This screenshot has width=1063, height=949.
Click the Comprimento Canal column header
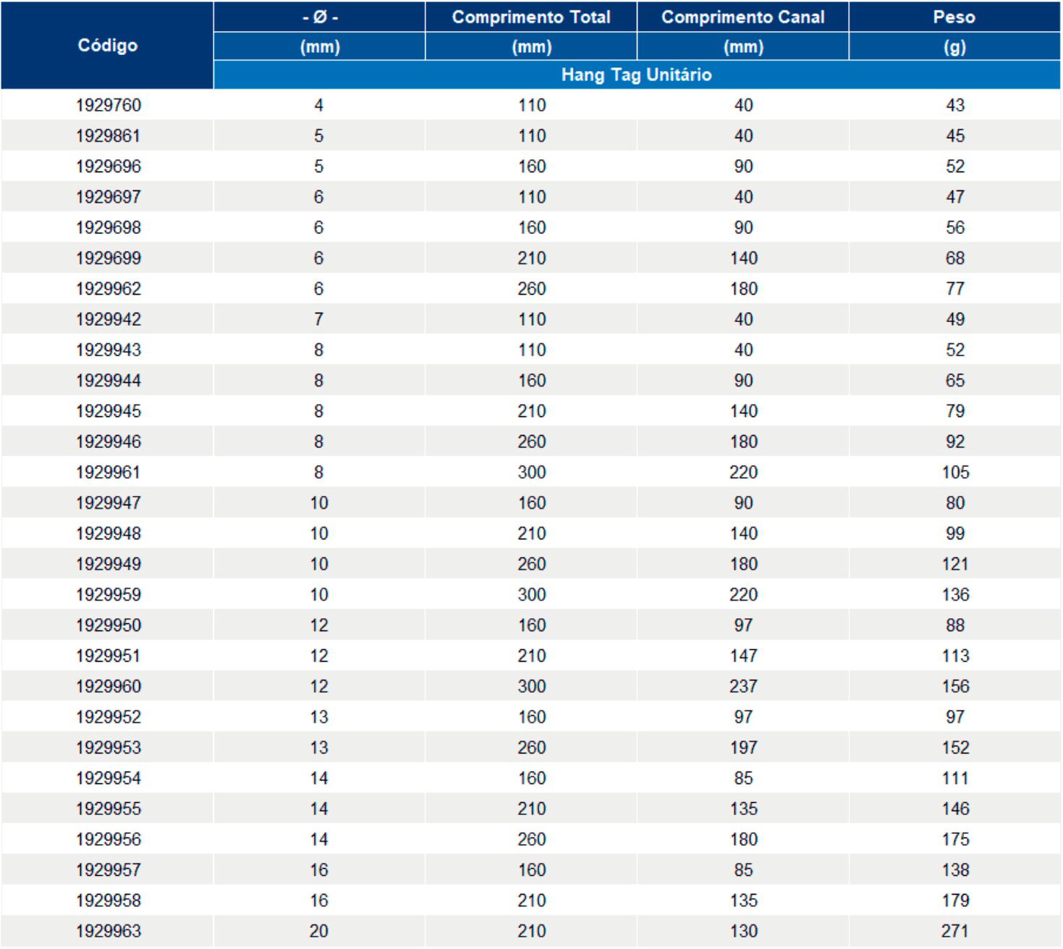point(742,17)
